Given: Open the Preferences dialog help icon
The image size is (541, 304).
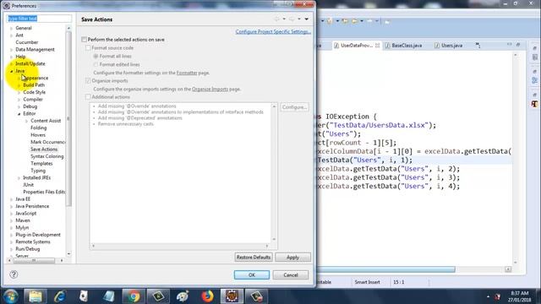Looking at the screenshot, I should pos(14,274).
